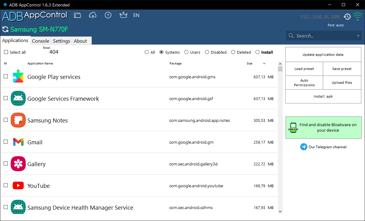Click com.google.android.youtube package text

point(196,186)
